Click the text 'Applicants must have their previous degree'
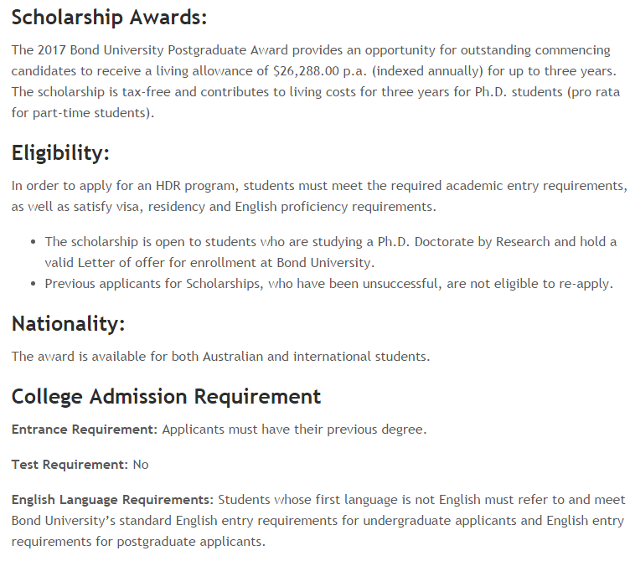This screenshot has height=561, width=630. 292,430
